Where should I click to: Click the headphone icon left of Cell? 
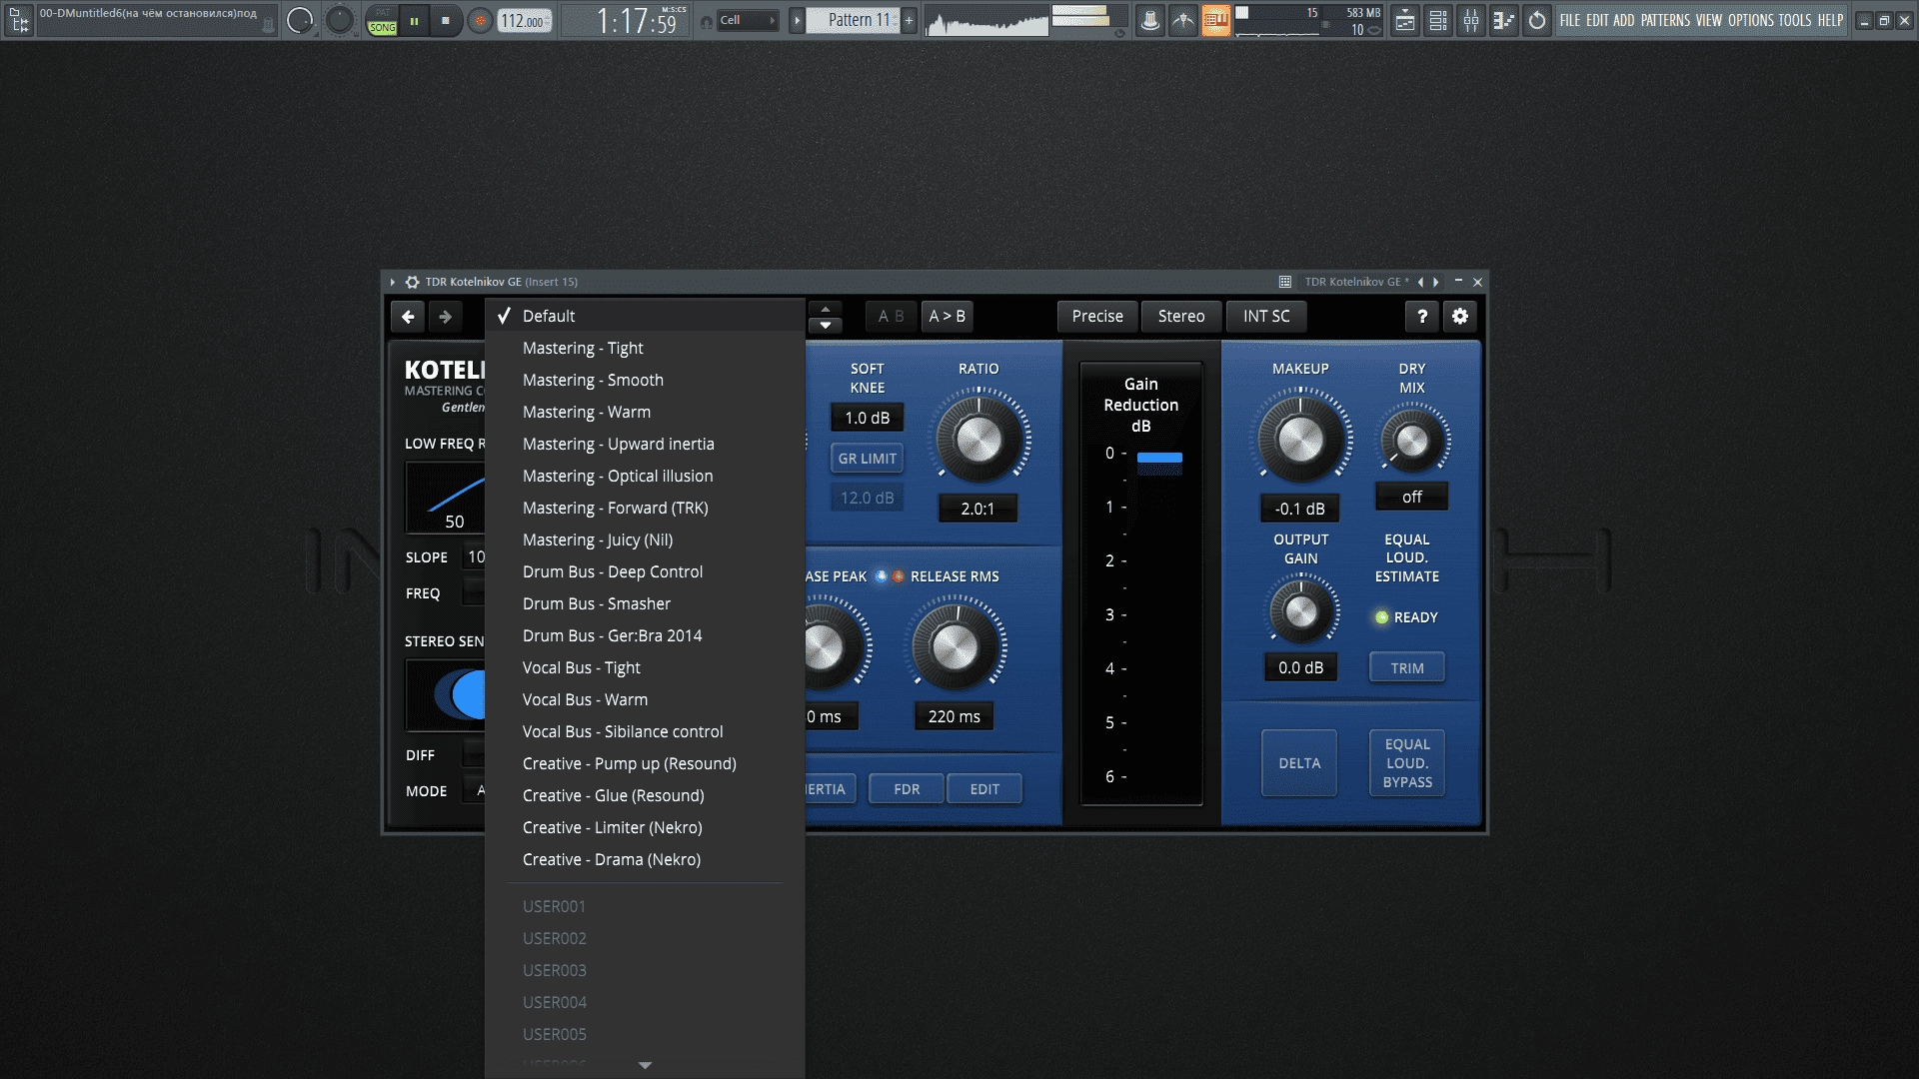click(x=707, y=21)
